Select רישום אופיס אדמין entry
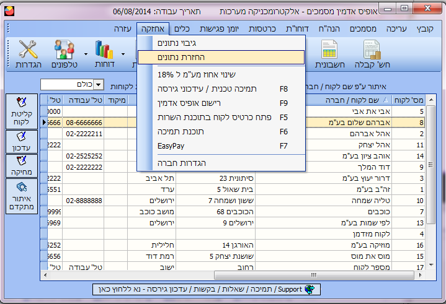Image resolution: width=446 pixels, height=304 pixels. 221,103
